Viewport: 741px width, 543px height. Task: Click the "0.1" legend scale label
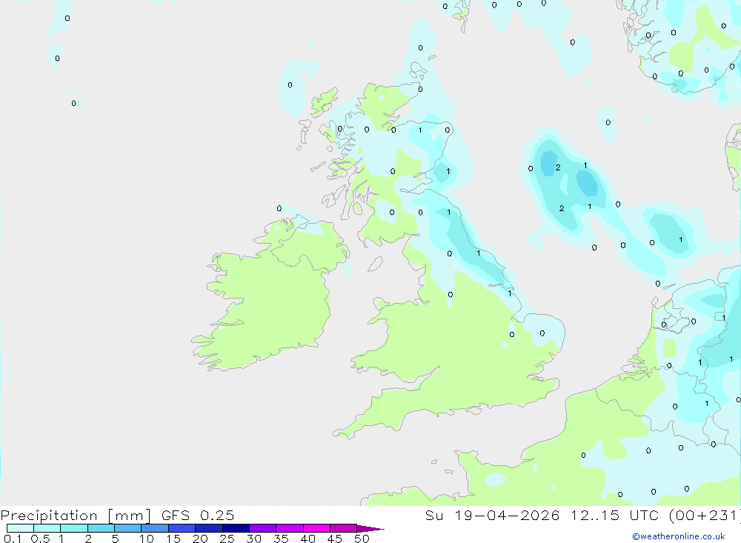13,539
